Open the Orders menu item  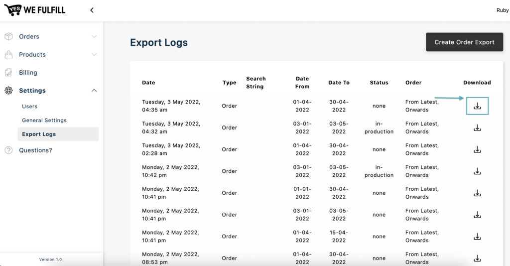click(29, 36)
